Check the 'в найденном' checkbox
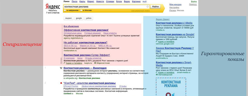The width and height of the screenshot is (248, 96). [65, 10]
